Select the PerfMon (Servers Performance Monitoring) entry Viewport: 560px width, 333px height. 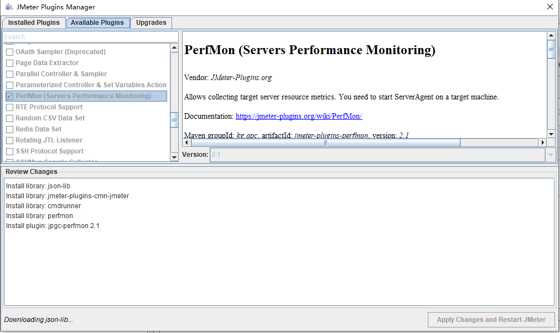coord(86,96)
